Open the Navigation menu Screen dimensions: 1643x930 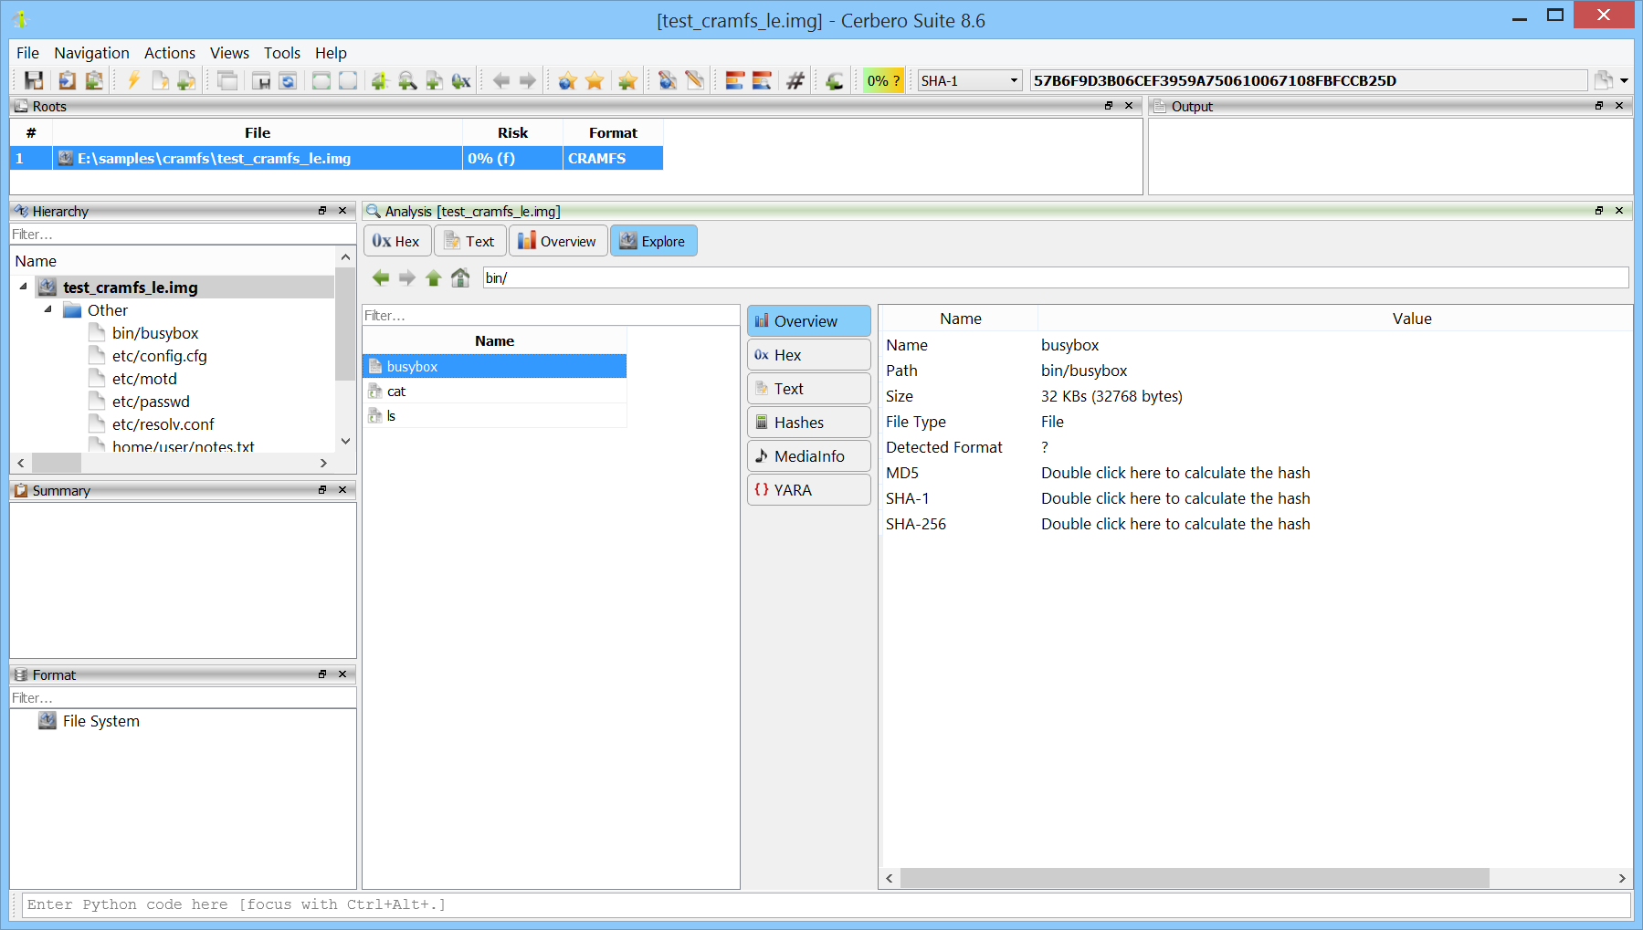pos(91,53)
